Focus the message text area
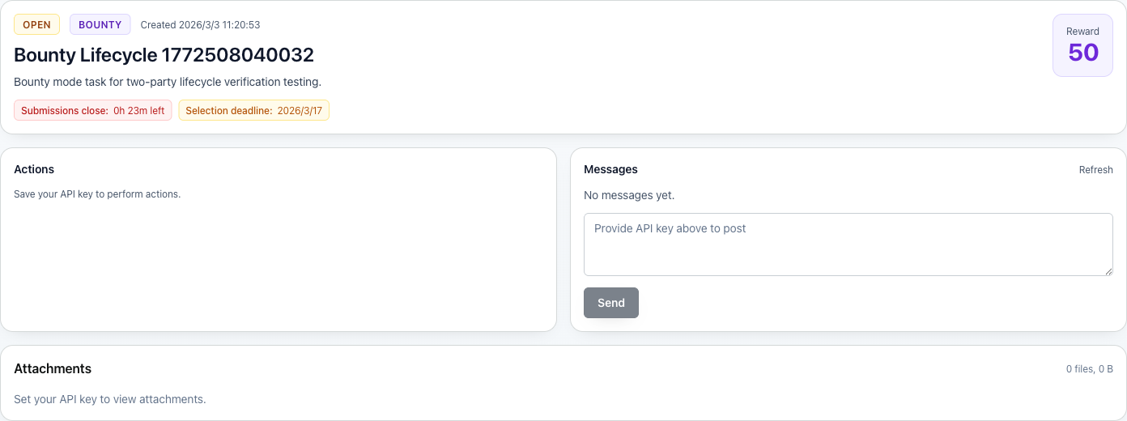Viewport: 1127px width, 421px height. coord(848,245)
